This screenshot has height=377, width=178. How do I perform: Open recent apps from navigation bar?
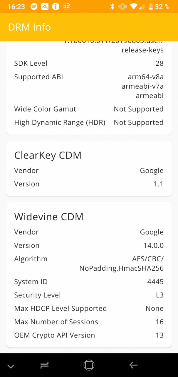[44, 365]
